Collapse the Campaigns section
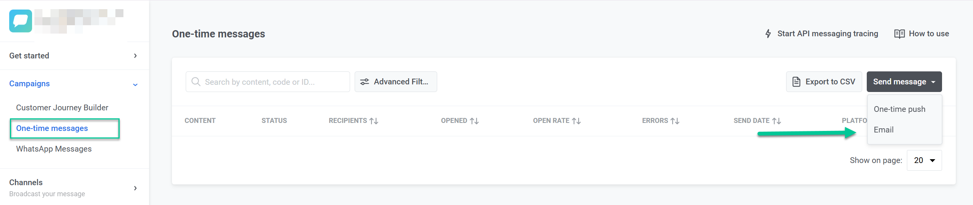 coord(135,84)
